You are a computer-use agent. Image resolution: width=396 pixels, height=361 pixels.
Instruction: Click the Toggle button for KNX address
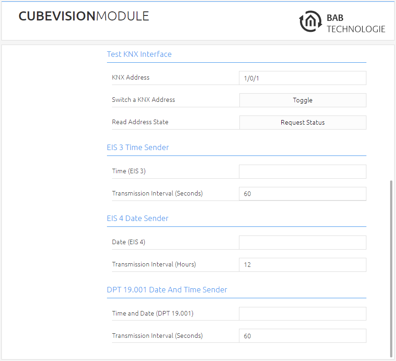pos(303,100)
